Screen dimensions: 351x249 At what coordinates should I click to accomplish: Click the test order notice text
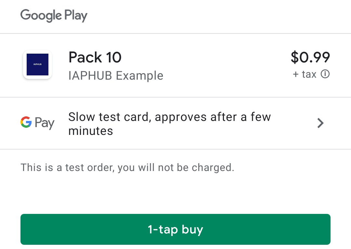pos(127,168)
